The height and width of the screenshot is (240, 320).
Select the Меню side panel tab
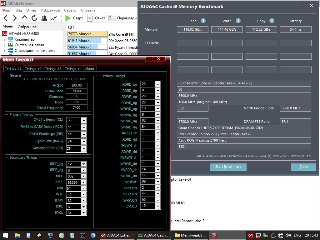click(x=8, y=26)
